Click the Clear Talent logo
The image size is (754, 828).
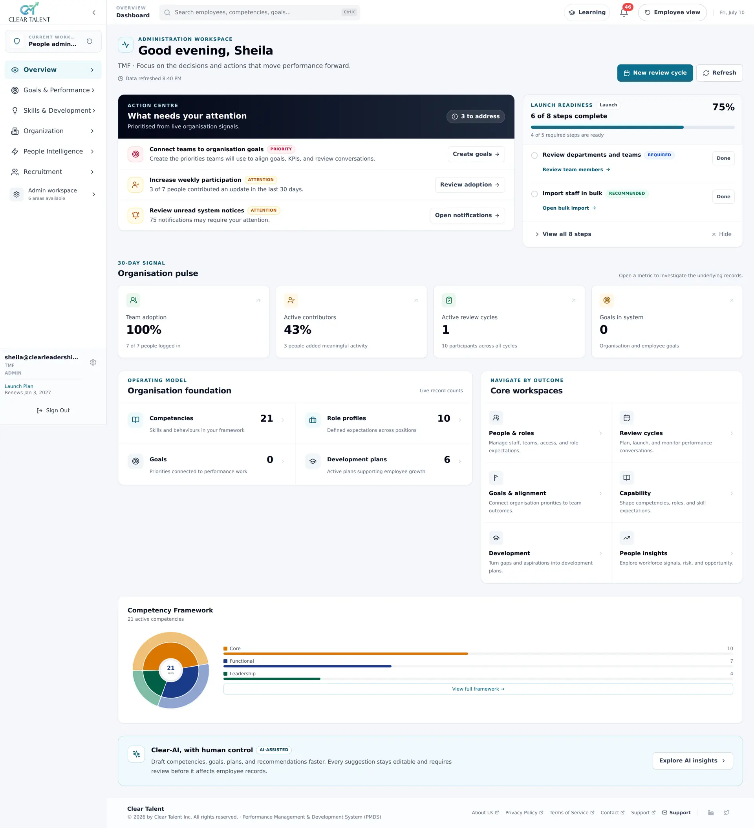(29, 12)
